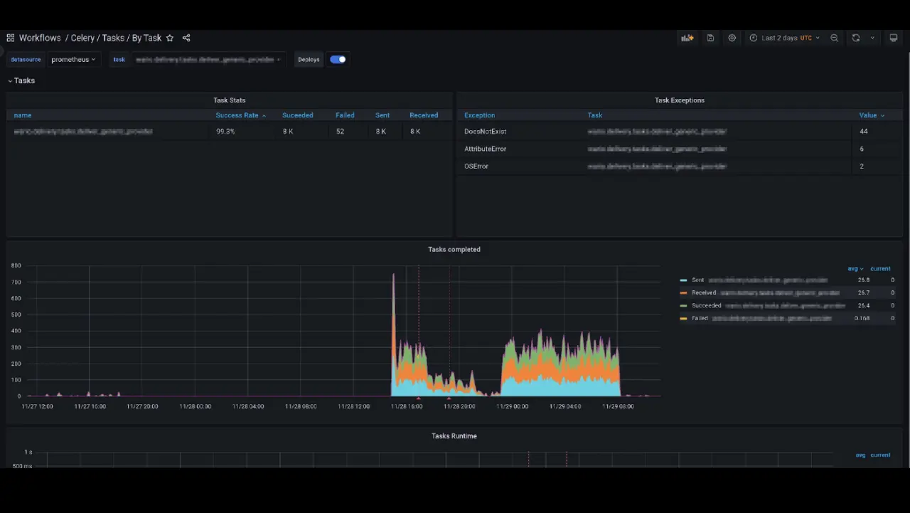Cycle view mode with the monitor icon
This screenshot has width=910, height=513.
(x=894, y=38)
